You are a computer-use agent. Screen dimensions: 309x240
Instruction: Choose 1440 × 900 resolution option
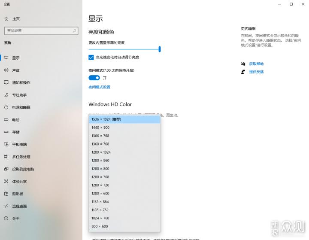pos(125,128)
